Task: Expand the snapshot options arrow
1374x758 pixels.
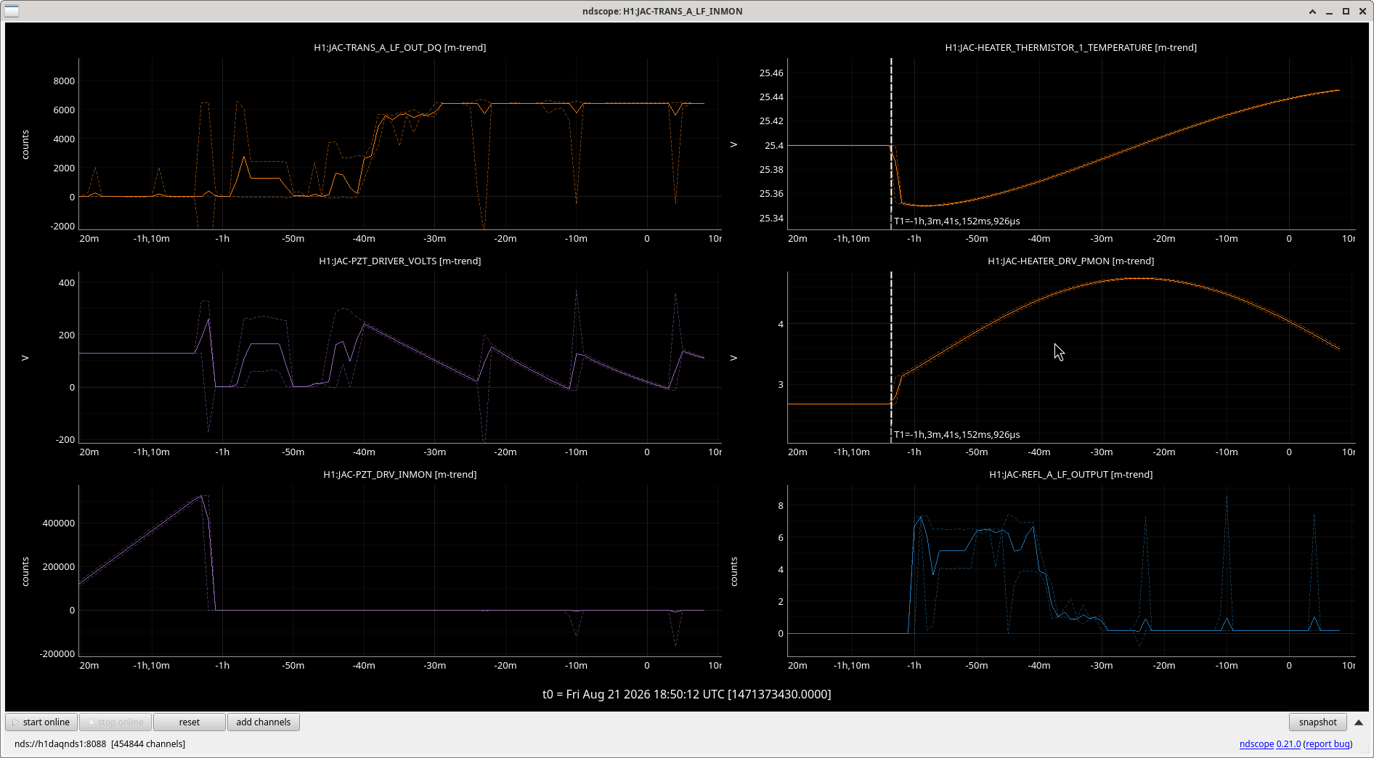Action: coord(1359,722)
